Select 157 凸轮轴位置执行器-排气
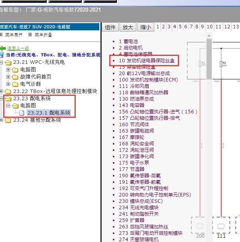240x242 pixels. tap(149, 118)
